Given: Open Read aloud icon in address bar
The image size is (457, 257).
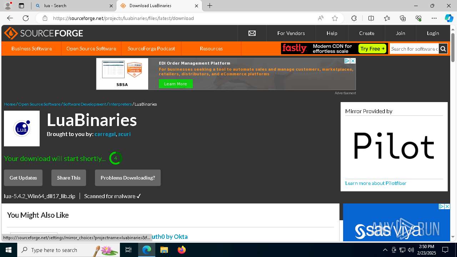Looking at the screenshot, I should point(321,18).
